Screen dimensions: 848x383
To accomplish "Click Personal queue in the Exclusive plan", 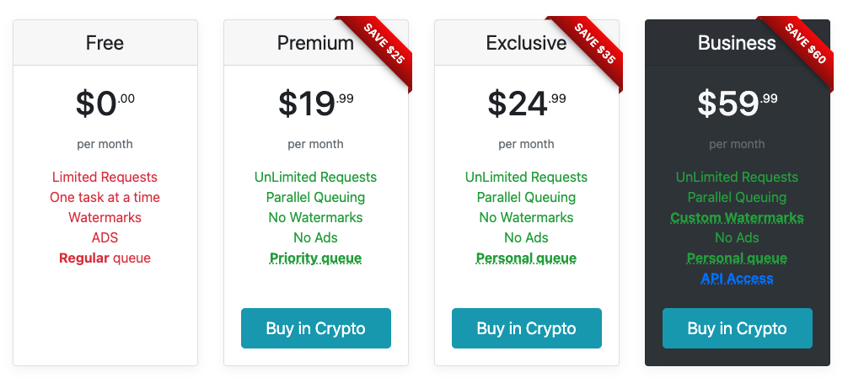I will pos(526,258).
